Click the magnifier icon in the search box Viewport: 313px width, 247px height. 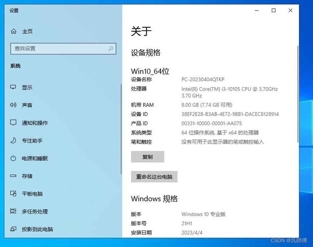pos(111,49)
